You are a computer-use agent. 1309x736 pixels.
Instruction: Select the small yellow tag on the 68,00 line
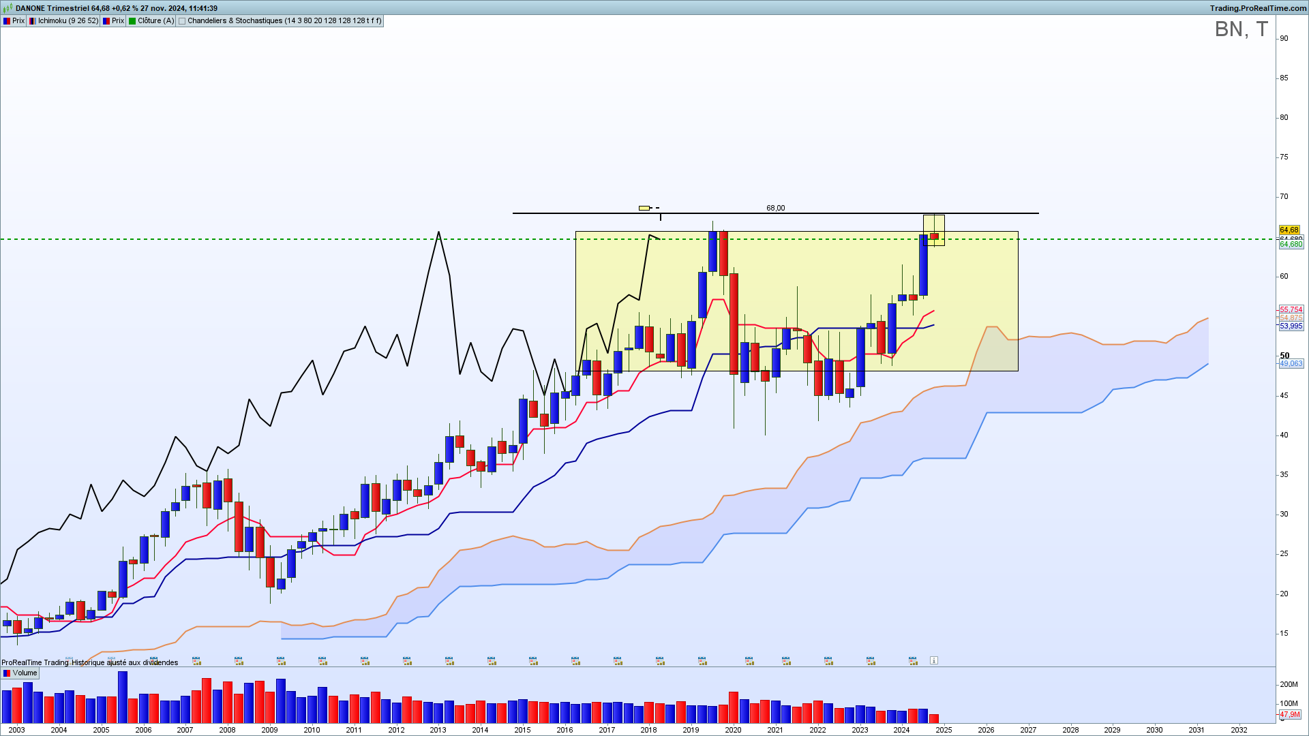644,208
